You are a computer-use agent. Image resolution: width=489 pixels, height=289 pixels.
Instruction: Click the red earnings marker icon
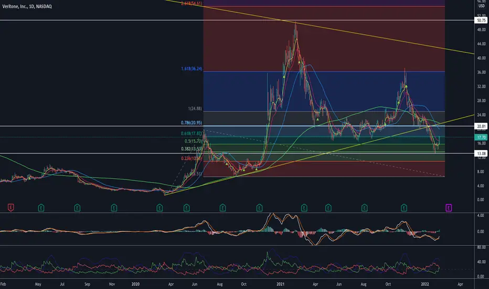[10, 208]
